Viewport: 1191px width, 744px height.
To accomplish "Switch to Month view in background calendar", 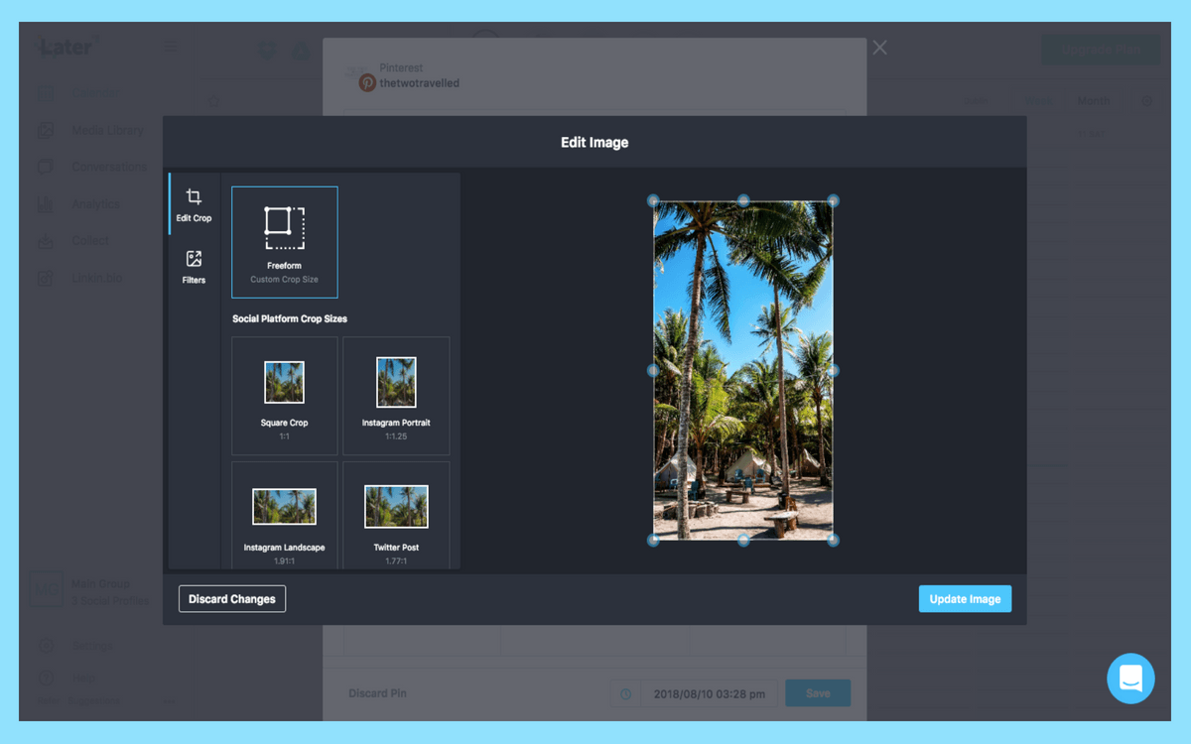I will pyautogui.click(x=1094, y=101).
